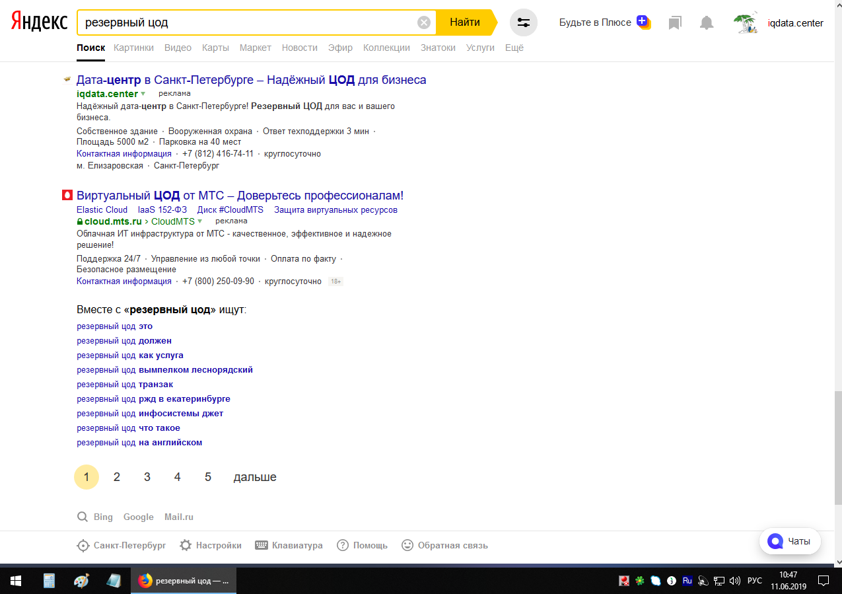Click the Skype tray icon
This screenshot has width=842, height=594.
tap(655, 581)
